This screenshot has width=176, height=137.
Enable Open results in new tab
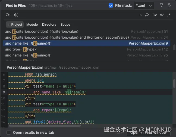(9, 132)
